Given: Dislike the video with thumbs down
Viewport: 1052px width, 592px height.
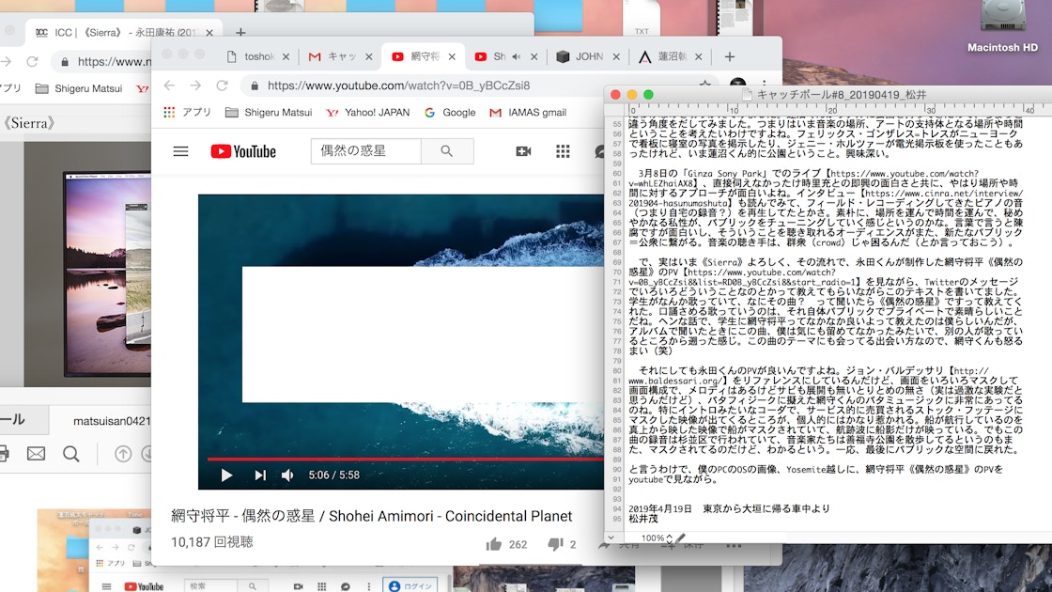Looking at the screenshot, I should (x=555, y=544).
